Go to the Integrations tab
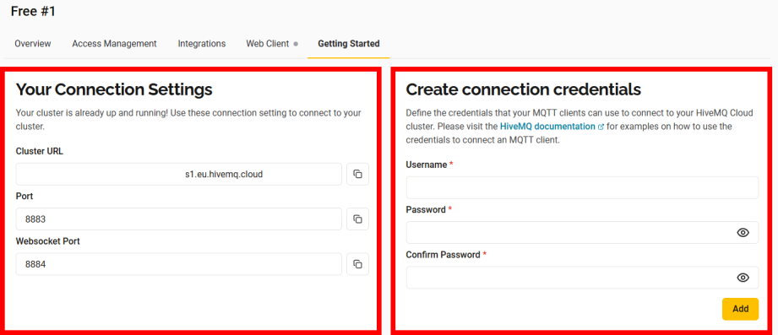 202,44
